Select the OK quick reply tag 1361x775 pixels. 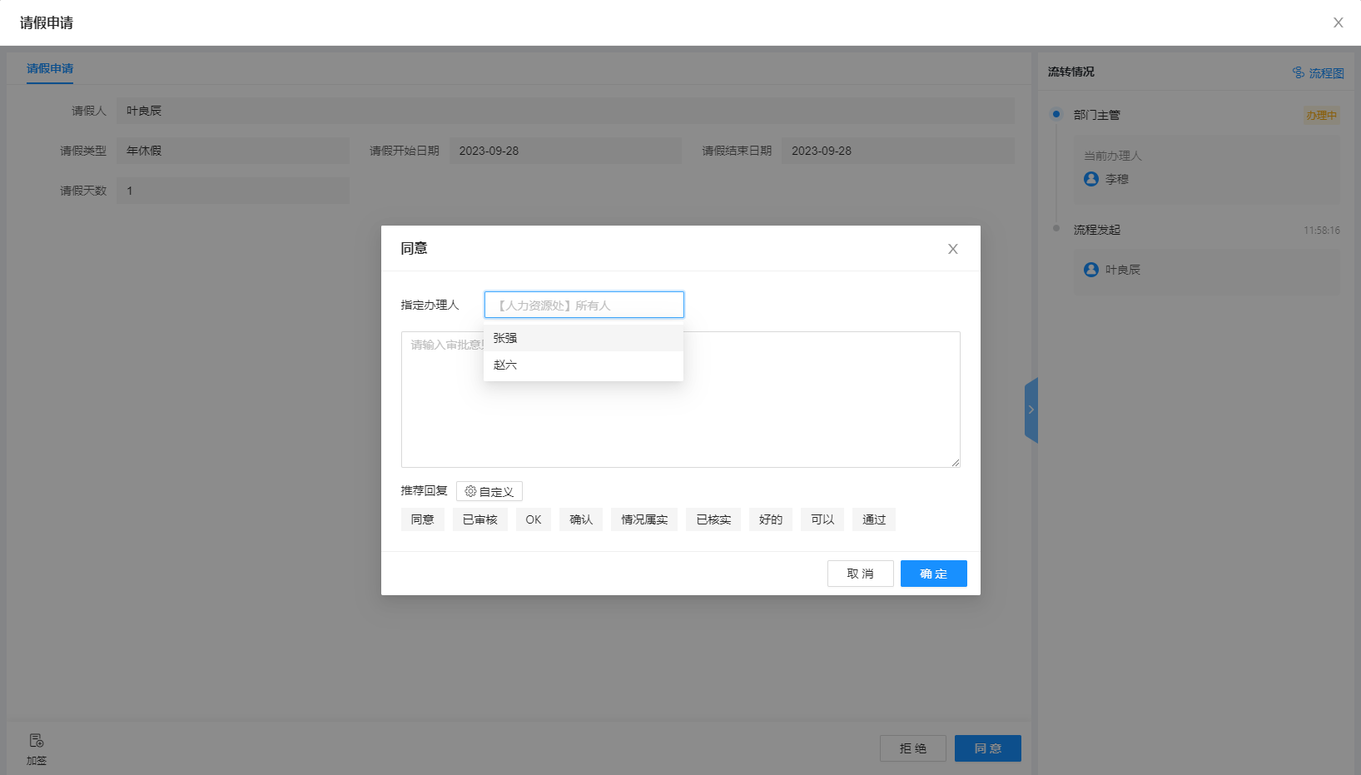coord(533,519)
